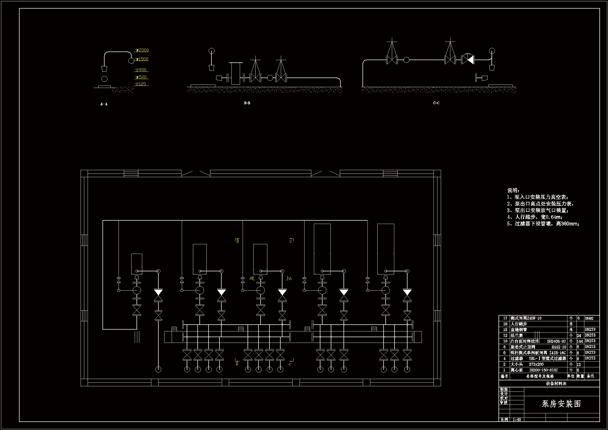This screenshot has width=608, height=430.
Task: Select the 说明 notes heading text
Action: pos(513,190)
